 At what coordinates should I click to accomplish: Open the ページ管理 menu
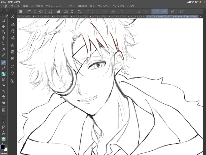click(x=37, y=6)
